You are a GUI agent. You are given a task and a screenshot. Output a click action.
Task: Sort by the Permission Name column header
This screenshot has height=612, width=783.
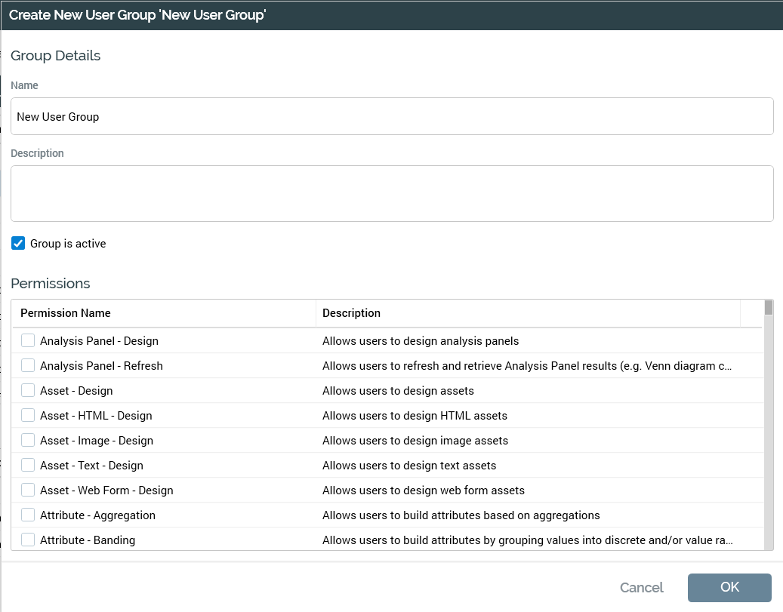click(x=66, y=313)
